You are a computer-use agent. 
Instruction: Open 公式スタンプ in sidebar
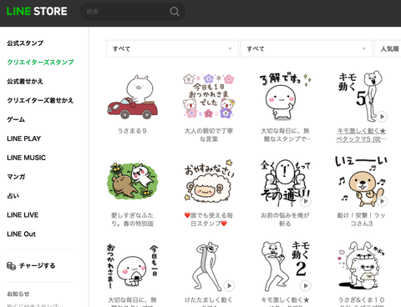pyautogui.click(x=25, y=43)
